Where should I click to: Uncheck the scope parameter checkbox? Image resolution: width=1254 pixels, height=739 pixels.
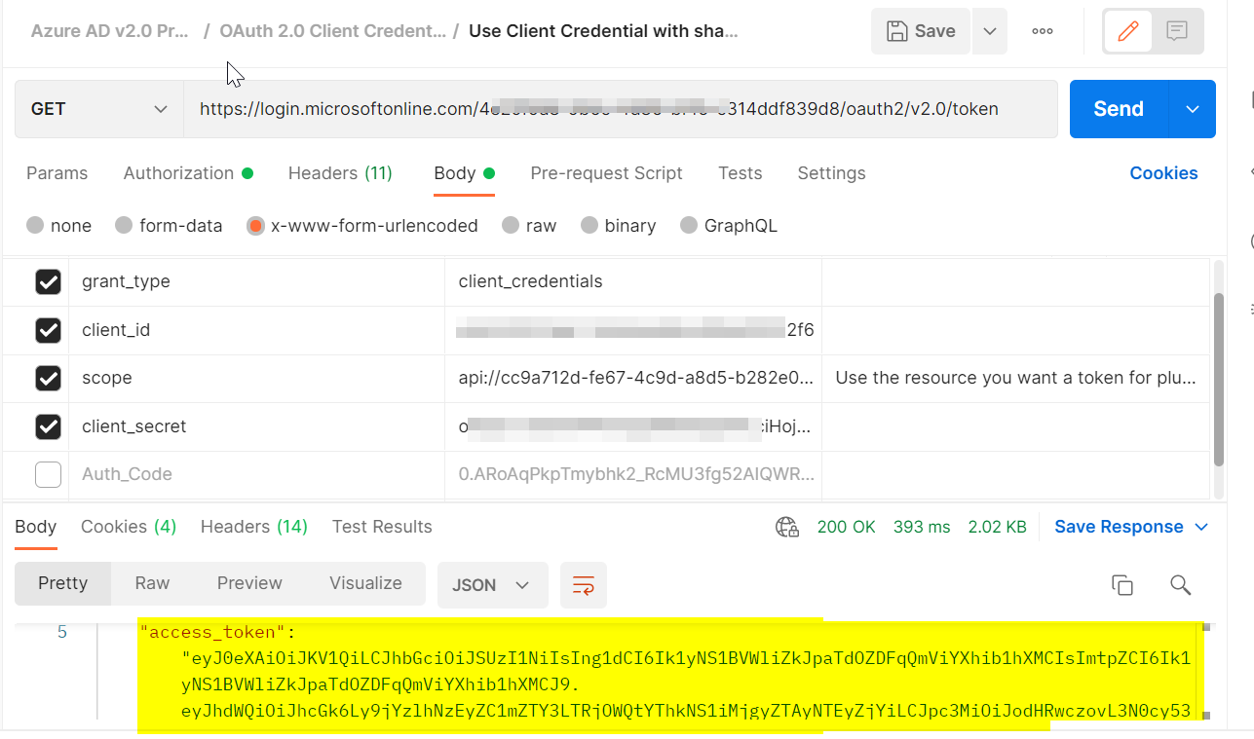pos(48,378)
